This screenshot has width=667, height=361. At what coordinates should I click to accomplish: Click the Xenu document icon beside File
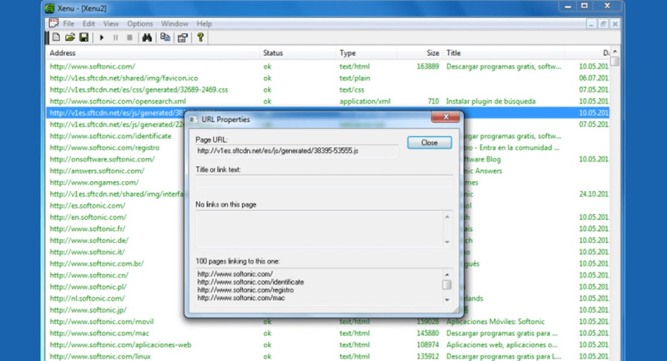(x=54, y=23)
